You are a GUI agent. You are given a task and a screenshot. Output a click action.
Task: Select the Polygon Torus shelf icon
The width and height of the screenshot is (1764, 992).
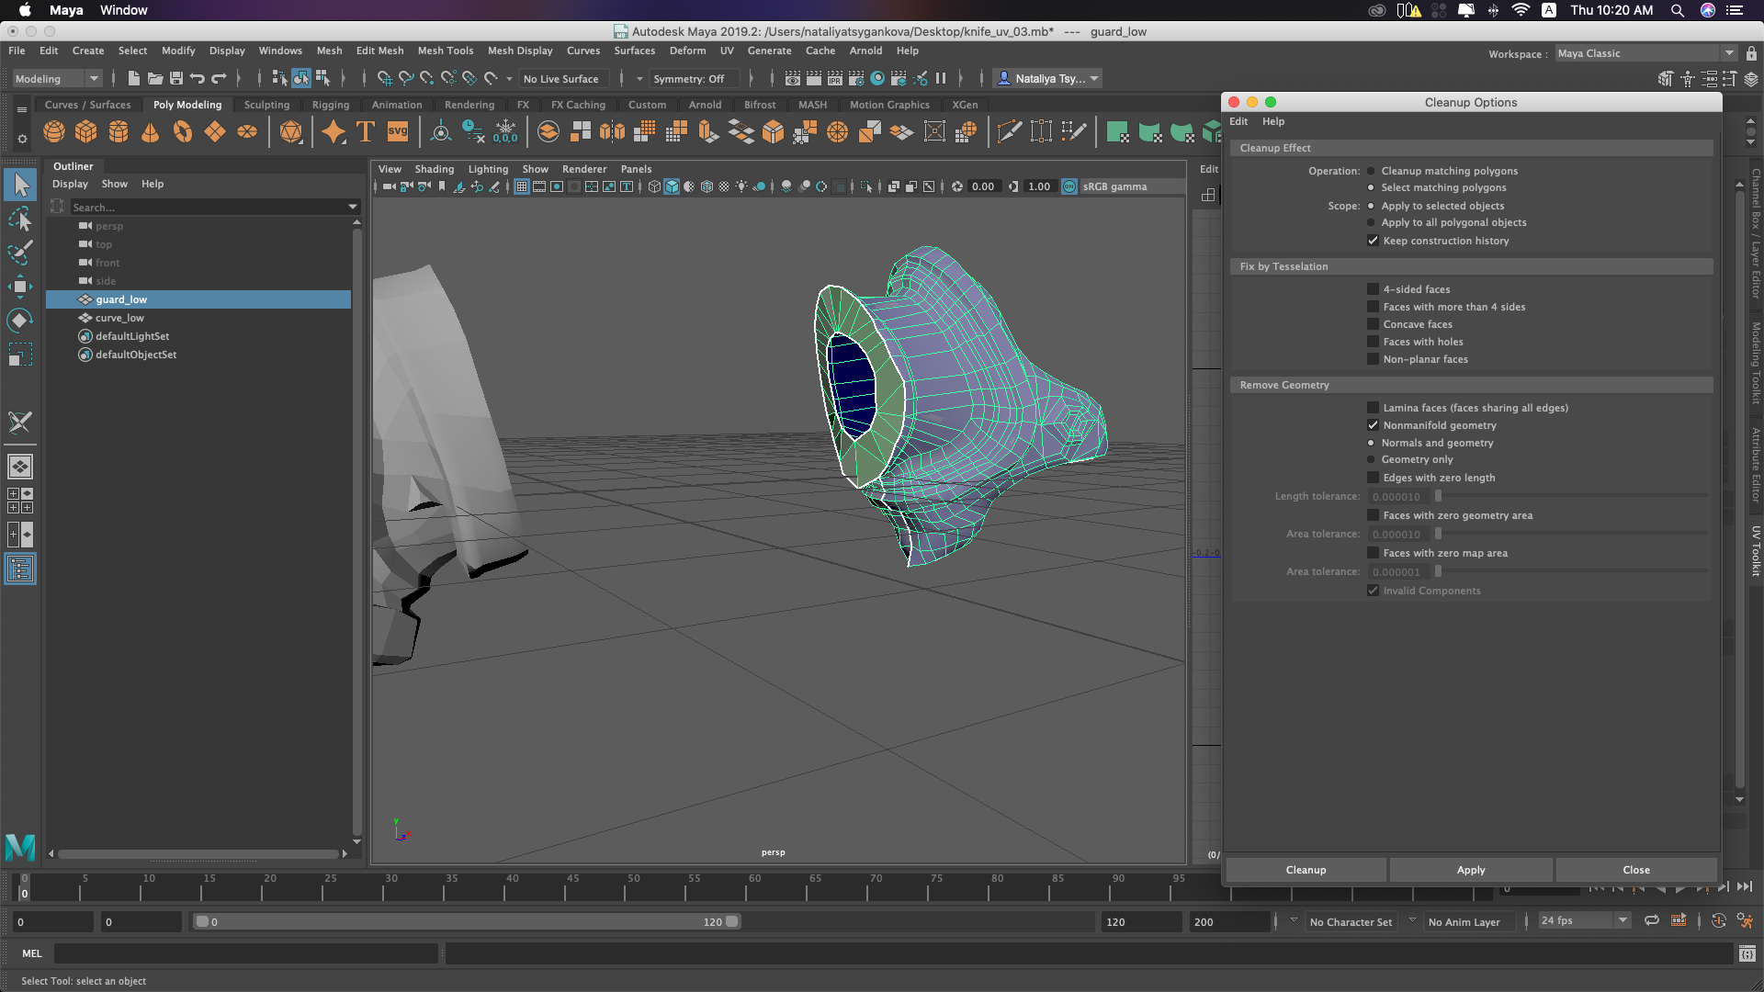[x=182, y=131]
